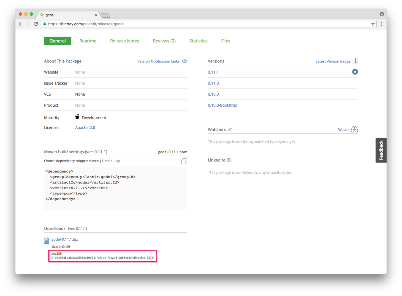This screenshot has height=296, width=402.
Task: Click the 'Downloads' heading text
Action: 55,228
